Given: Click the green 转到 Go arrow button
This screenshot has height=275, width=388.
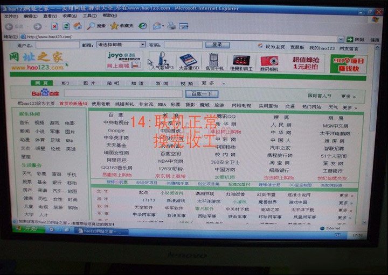Looking at the screenshot, I should 355,39.
